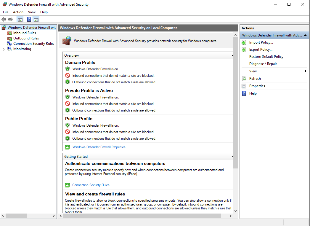The image size is (310, 226).
Task: Click Export Policy... action
Action: click(261, 50)
